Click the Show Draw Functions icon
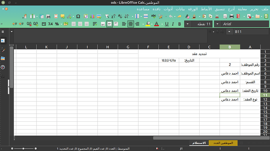The width and height of the screenshot is (270, 151). tap(24, 16)
